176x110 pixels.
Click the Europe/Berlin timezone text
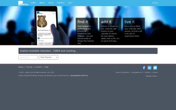[x=79, y=76]
